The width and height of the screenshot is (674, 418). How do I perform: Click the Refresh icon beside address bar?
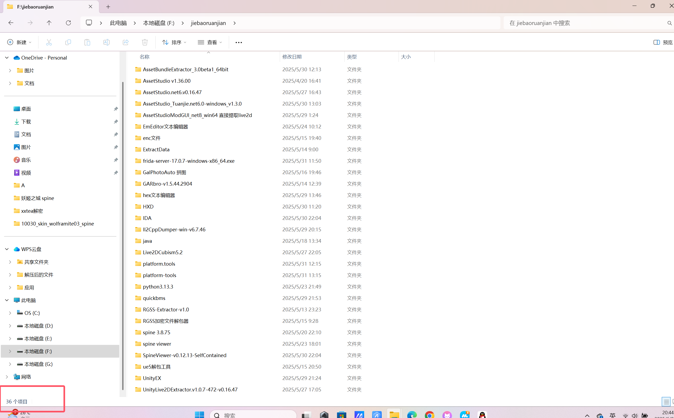(68, 23)
